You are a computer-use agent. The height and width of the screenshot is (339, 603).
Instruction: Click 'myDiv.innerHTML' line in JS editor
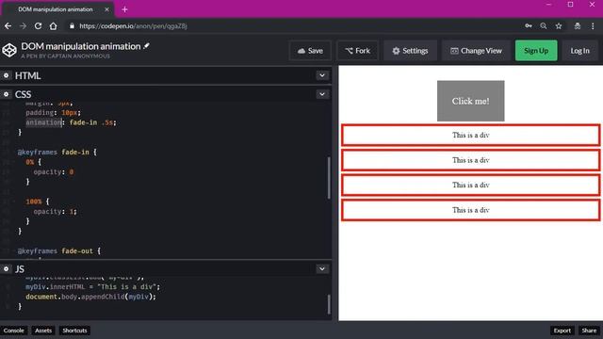coord(92,286)
